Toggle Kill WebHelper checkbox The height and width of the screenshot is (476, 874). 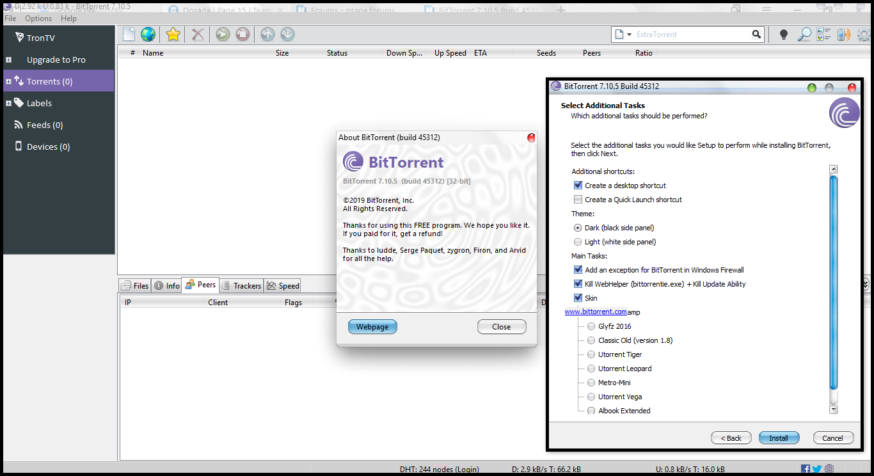click(578, 283)
